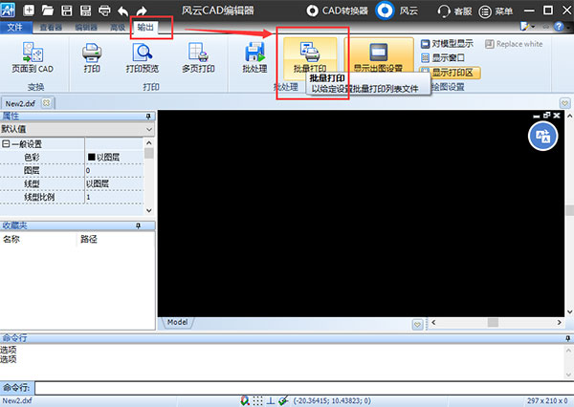This screenshot has width=574, height=407.
Task: Click the 批处理 batch process tool
Action: coord(254,57)
